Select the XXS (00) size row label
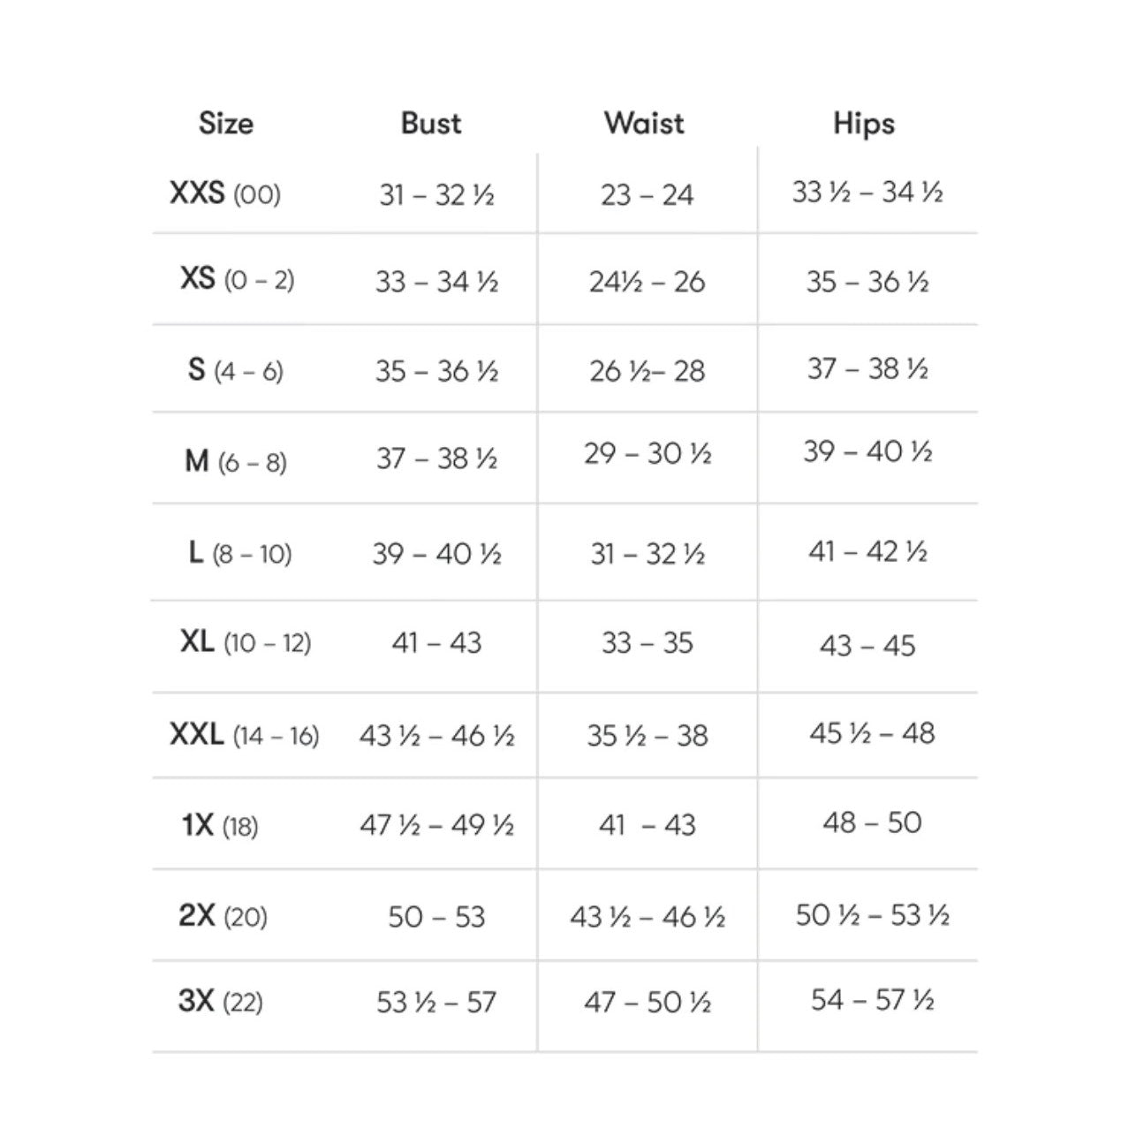Image resolution: width=1121 pixels, height=1121 pixels. (x=225, y=193)
